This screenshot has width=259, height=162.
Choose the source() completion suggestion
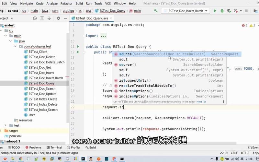click(x=169, y=64)
